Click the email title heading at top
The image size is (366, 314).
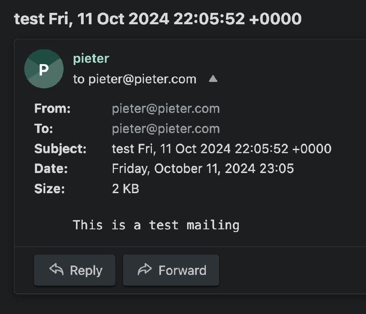pyautogui.click(x=158, y=19)
